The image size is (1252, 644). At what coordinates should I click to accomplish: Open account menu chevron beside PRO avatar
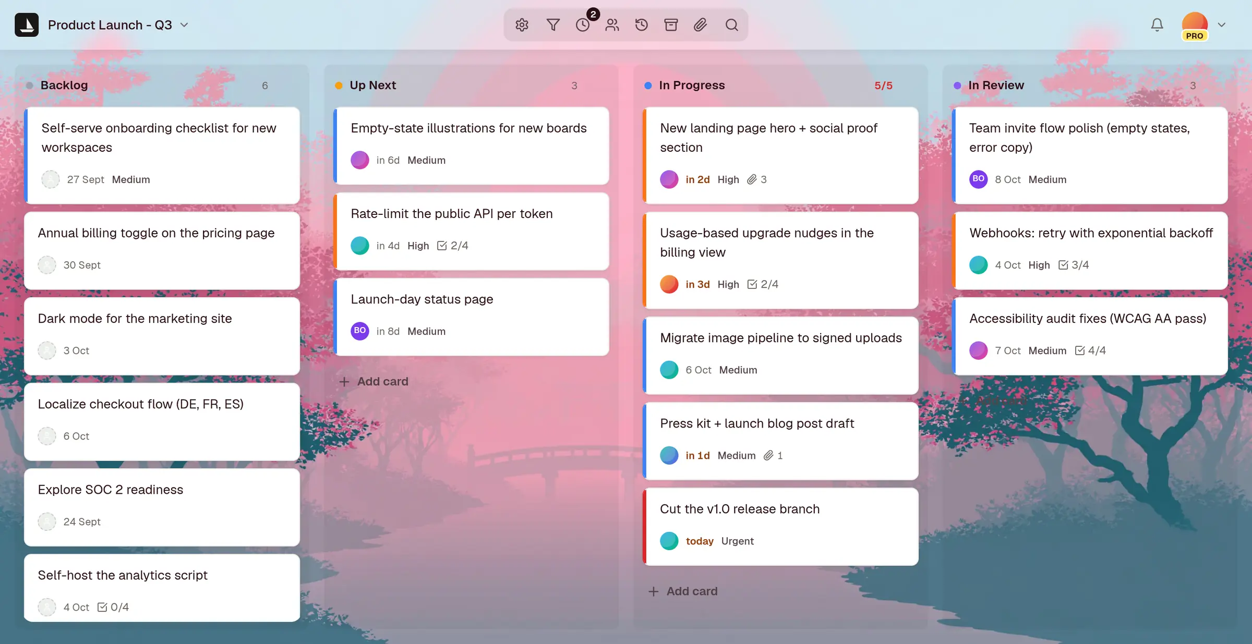click(1221, 25)
